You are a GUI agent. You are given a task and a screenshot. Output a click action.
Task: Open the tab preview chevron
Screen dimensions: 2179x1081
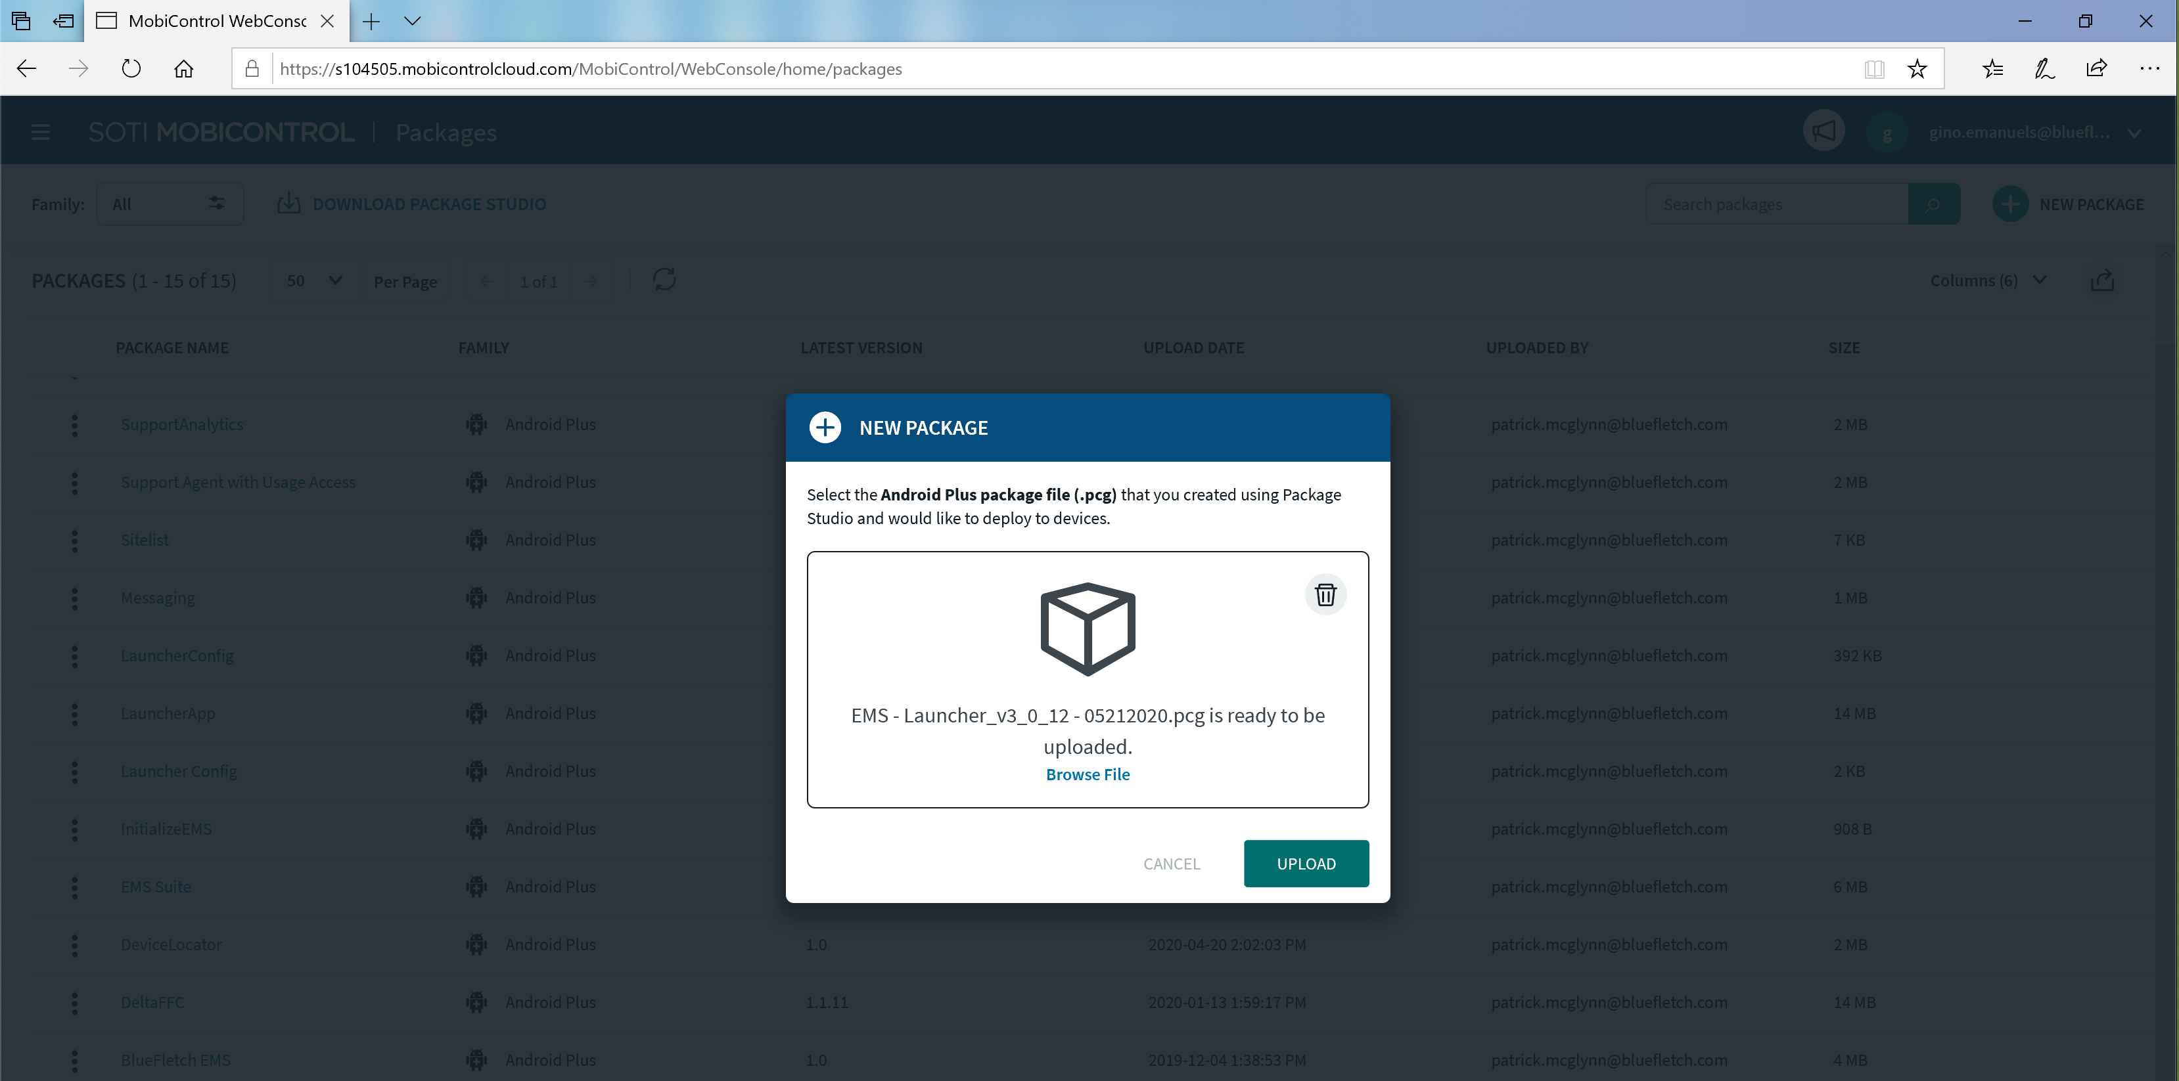[x=413, y=21]
